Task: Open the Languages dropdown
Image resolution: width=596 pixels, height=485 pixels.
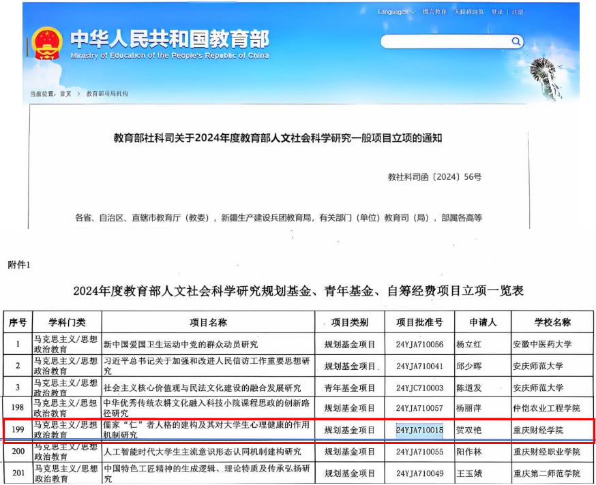Action: (396, 12)
